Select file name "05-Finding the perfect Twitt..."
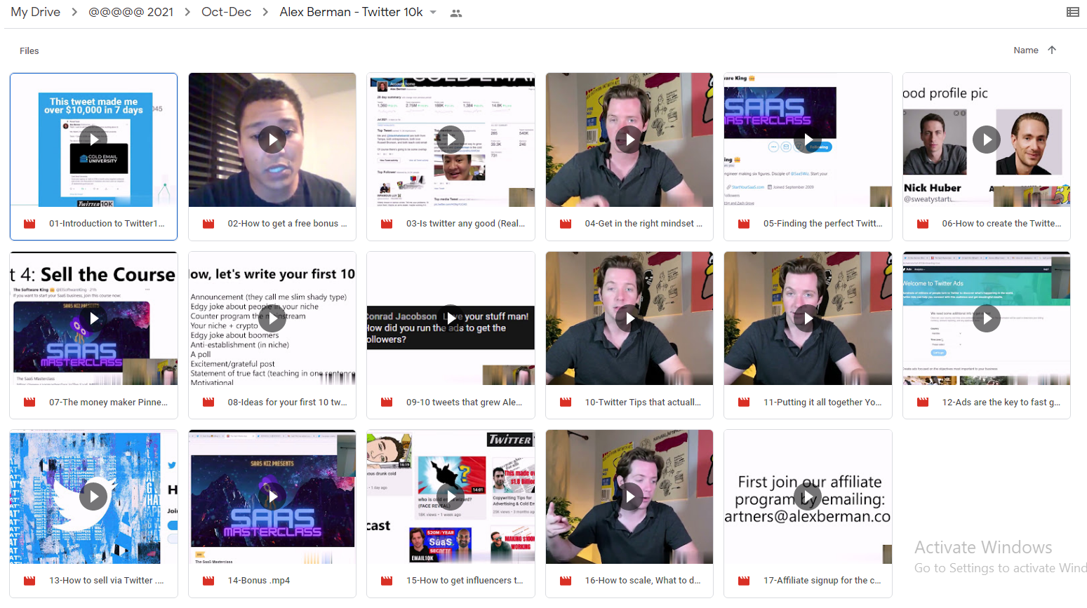The image size is (1087, 608). [822, 224]
